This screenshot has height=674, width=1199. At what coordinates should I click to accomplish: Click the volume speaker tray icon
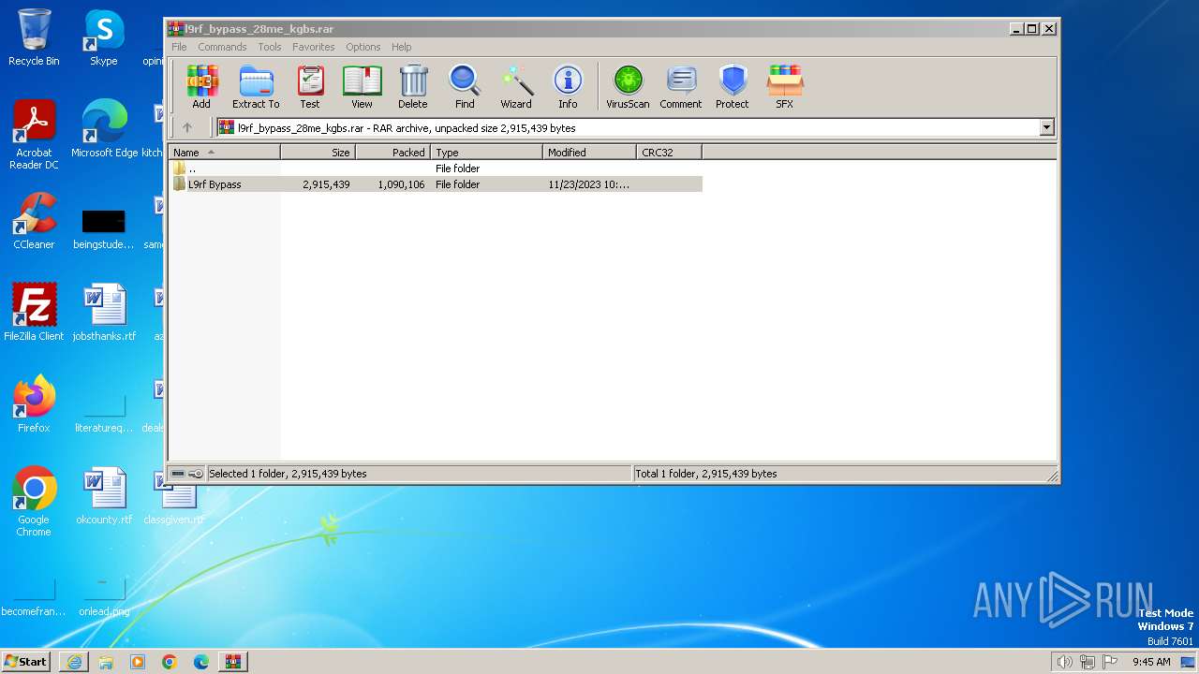1064,662
